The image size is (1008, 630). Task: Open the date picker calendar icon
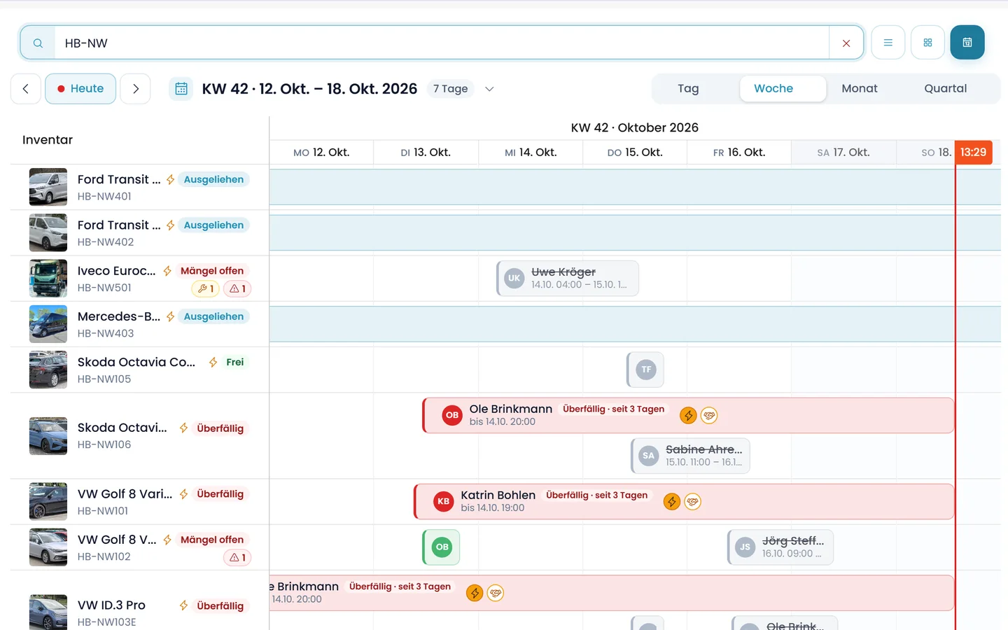coord(181,89)
